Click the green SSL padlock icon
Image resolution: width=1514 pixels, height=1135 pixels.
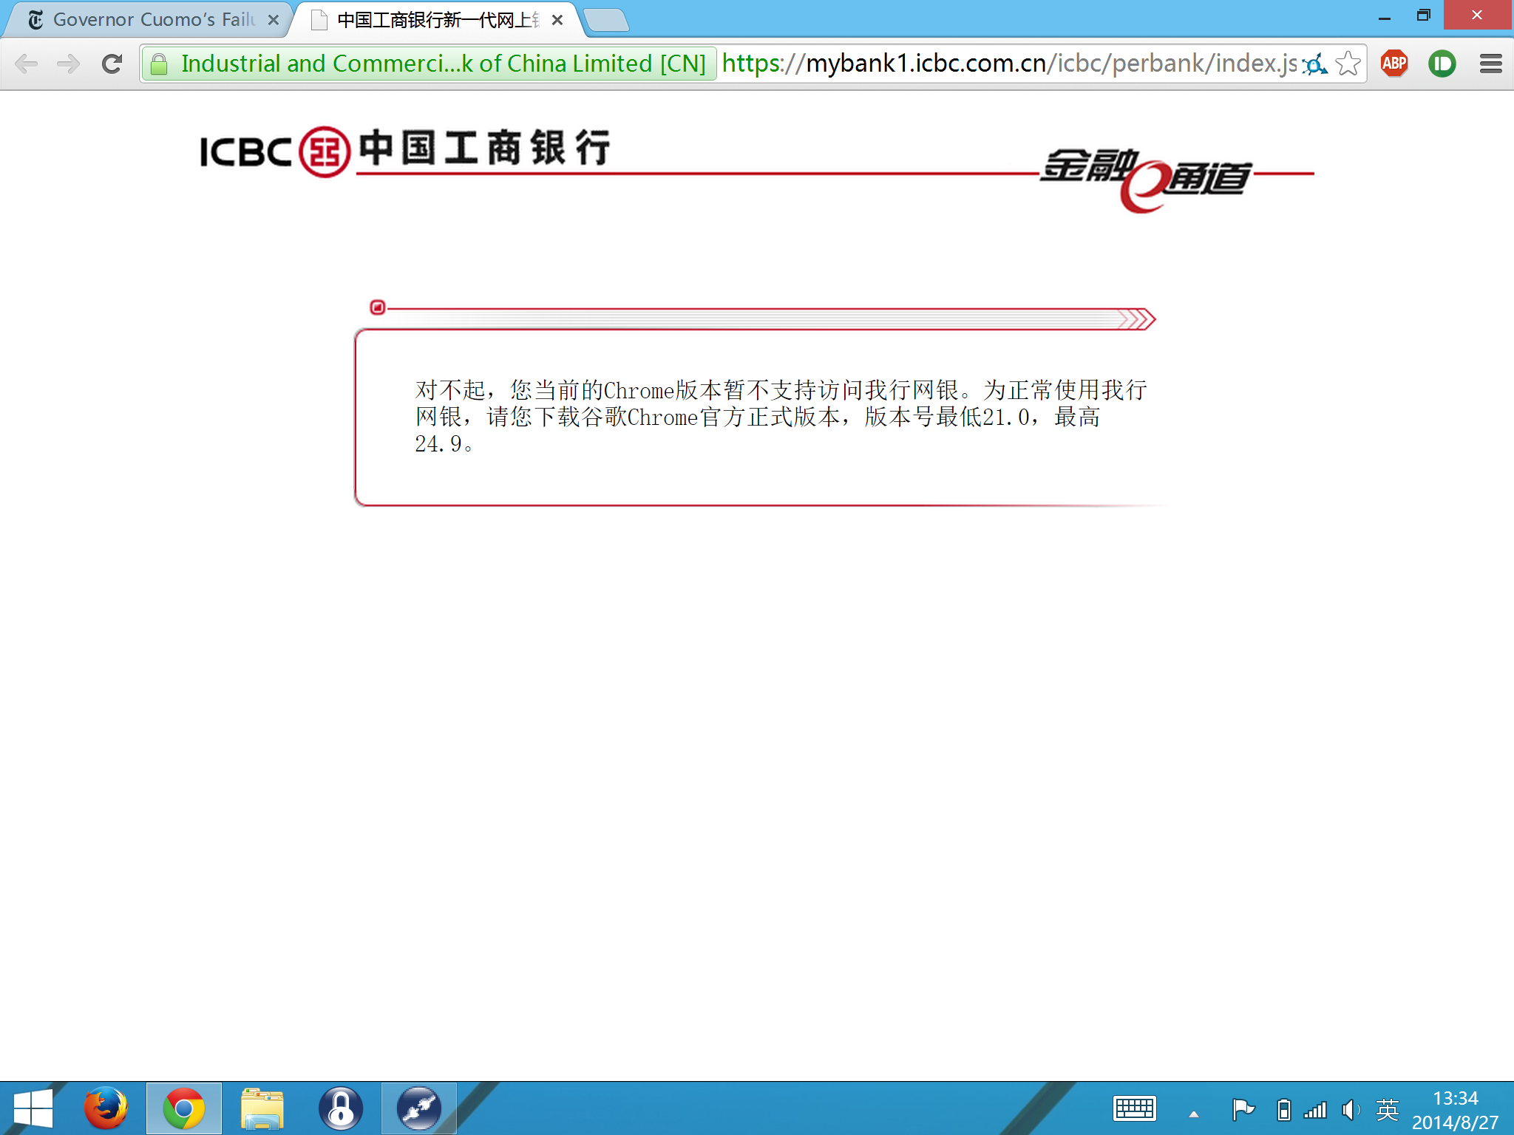pyautogui.click(x=158, y=64)
